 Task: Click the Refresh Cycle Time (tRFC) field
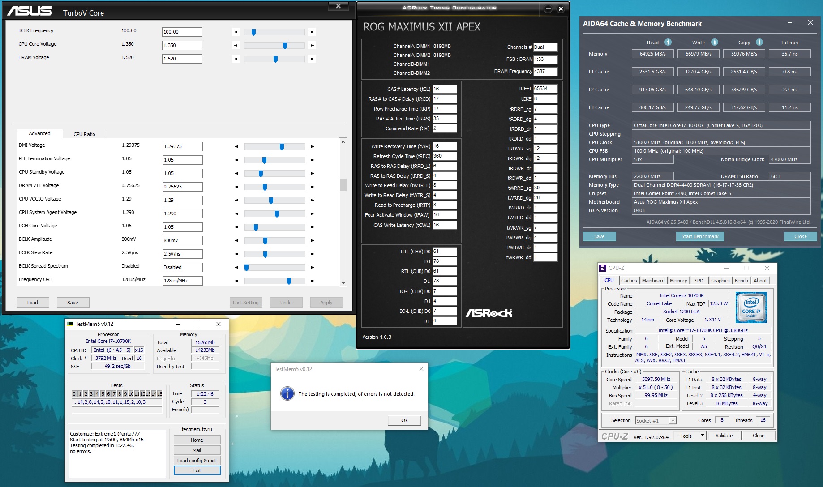point(445,156)
